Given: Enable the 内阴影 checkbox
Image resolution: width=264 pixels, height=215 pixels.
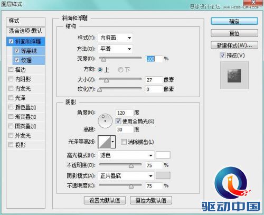Looking at the screenshot, I should 11,79.
